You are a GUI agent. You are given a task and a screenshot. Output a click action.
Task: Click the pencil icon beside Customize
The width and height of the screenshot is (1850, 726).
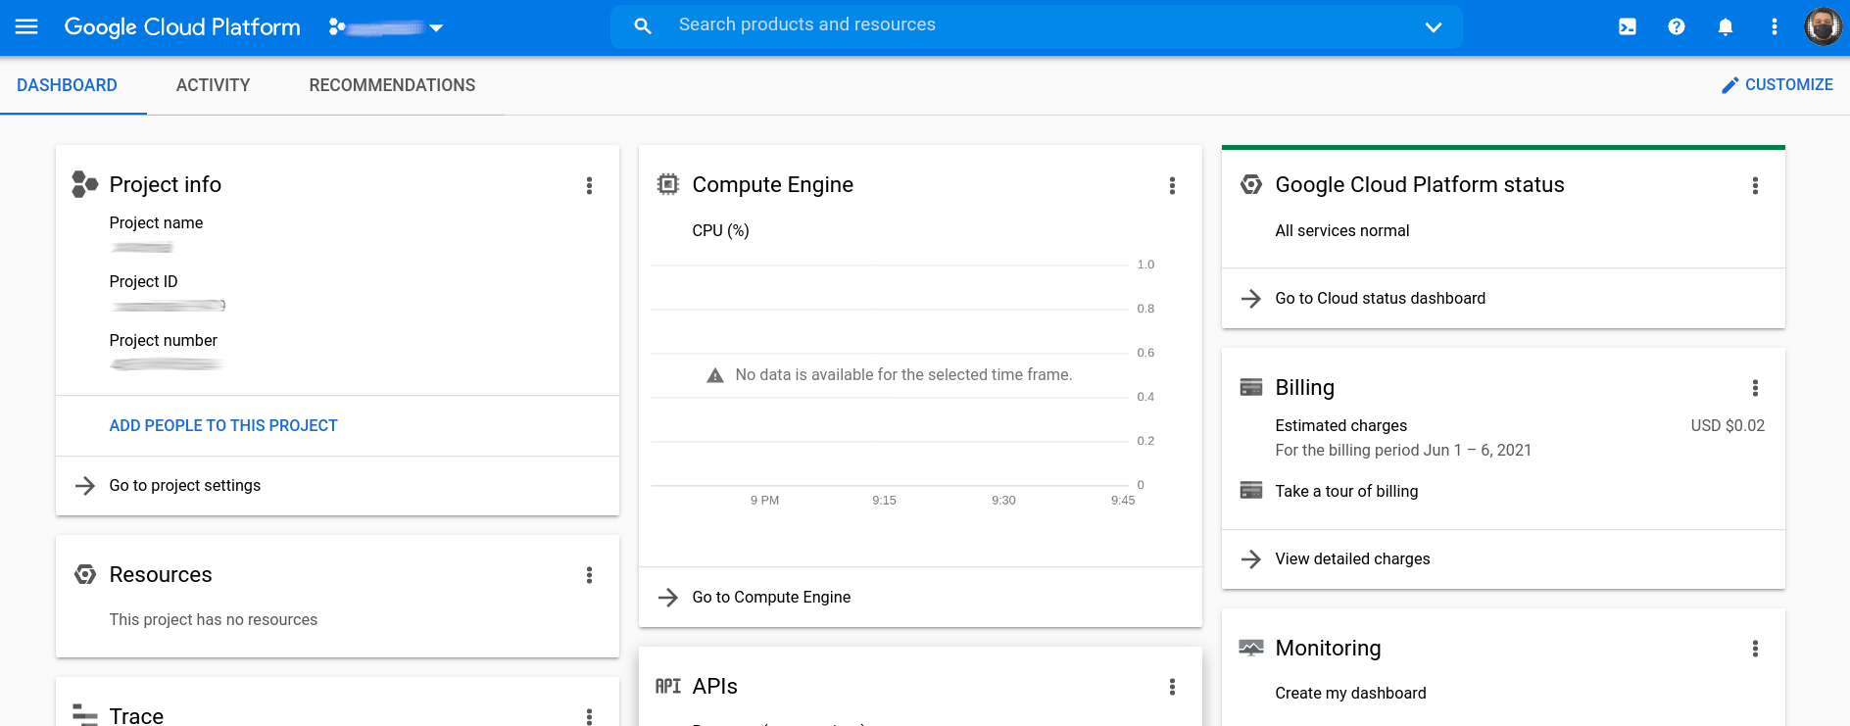pyautogui.click(x=1729, y=85)
